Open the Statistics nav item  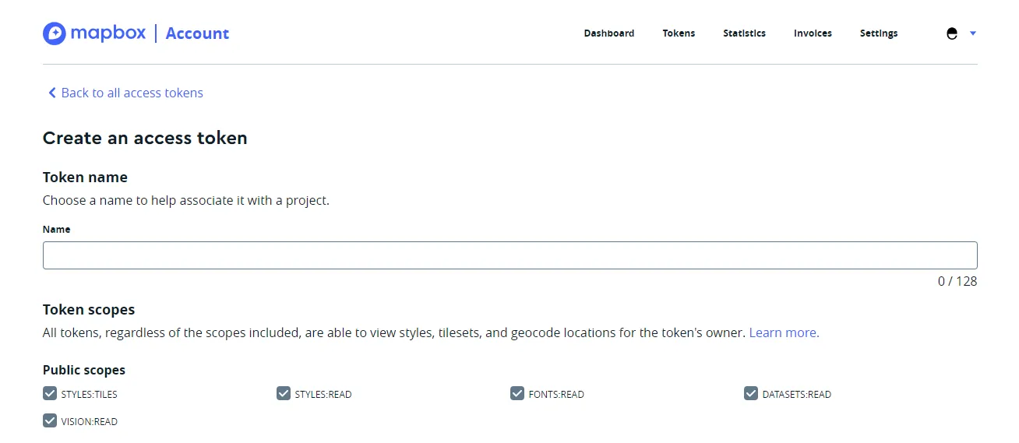(x=744, y=33)
